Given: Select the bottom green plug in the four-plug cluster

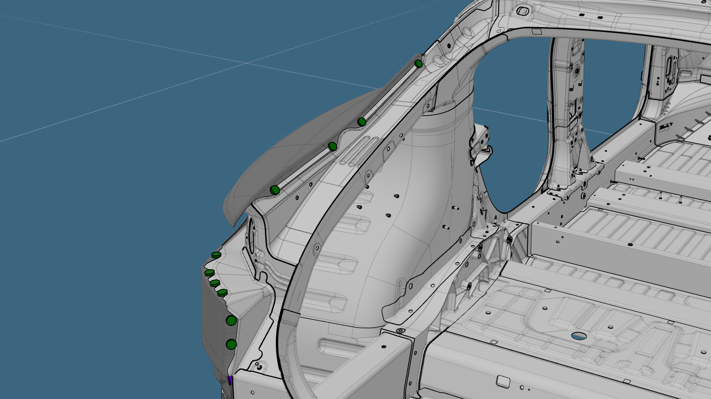Looking at the screenshot, I should [223, 293].
